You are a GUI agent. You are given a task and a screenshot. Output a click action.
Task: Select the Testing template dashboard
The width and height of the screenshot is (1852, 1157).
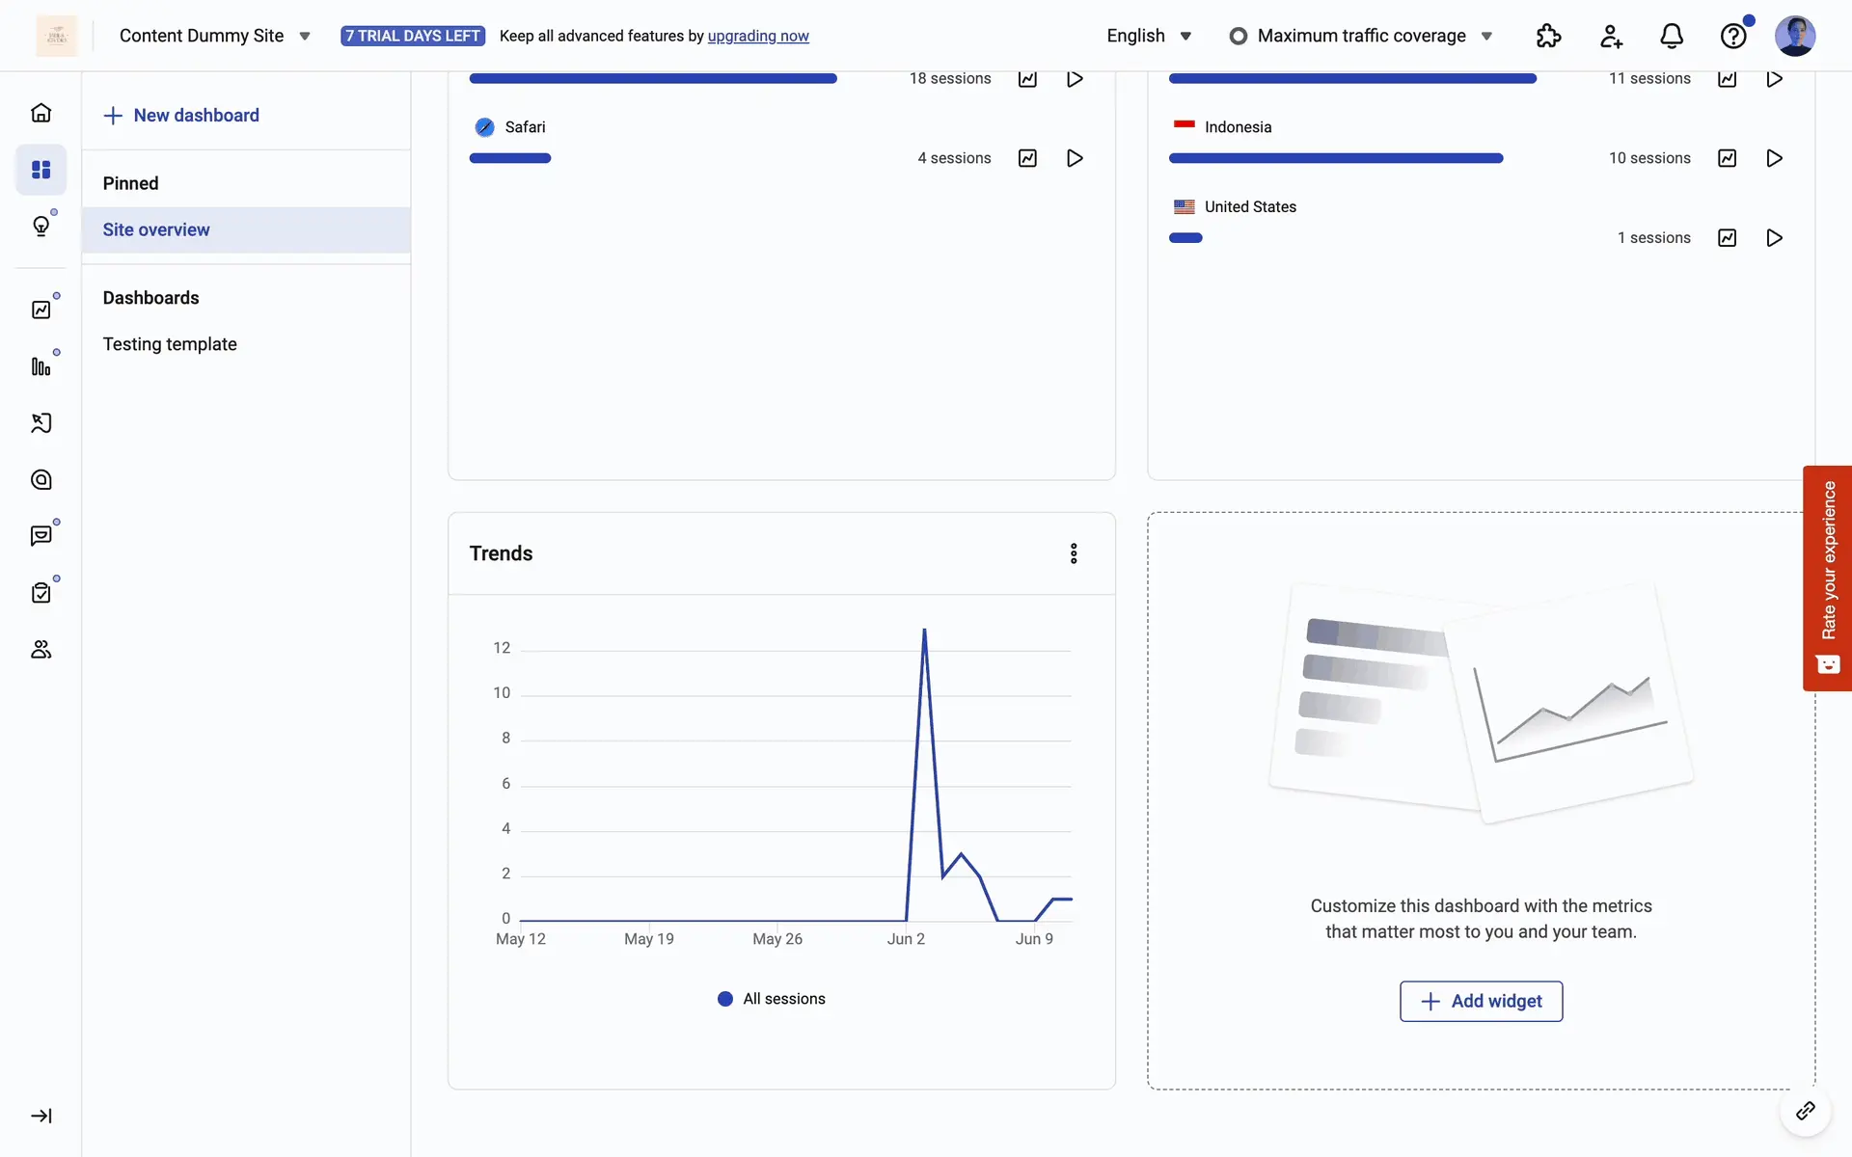point(170,344)
